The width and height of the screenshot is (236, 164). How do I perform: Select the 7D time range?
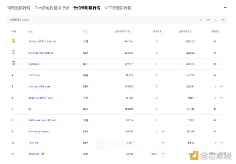click(x=215, y=20)
